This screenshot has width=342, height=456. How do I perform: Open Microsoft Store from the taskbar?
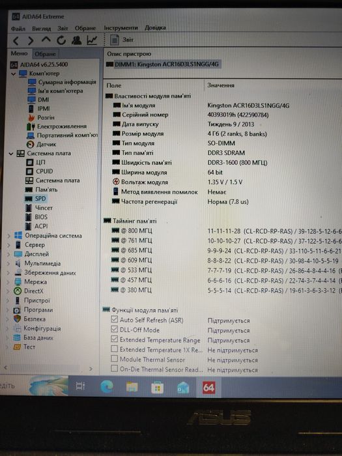(157, 388)
